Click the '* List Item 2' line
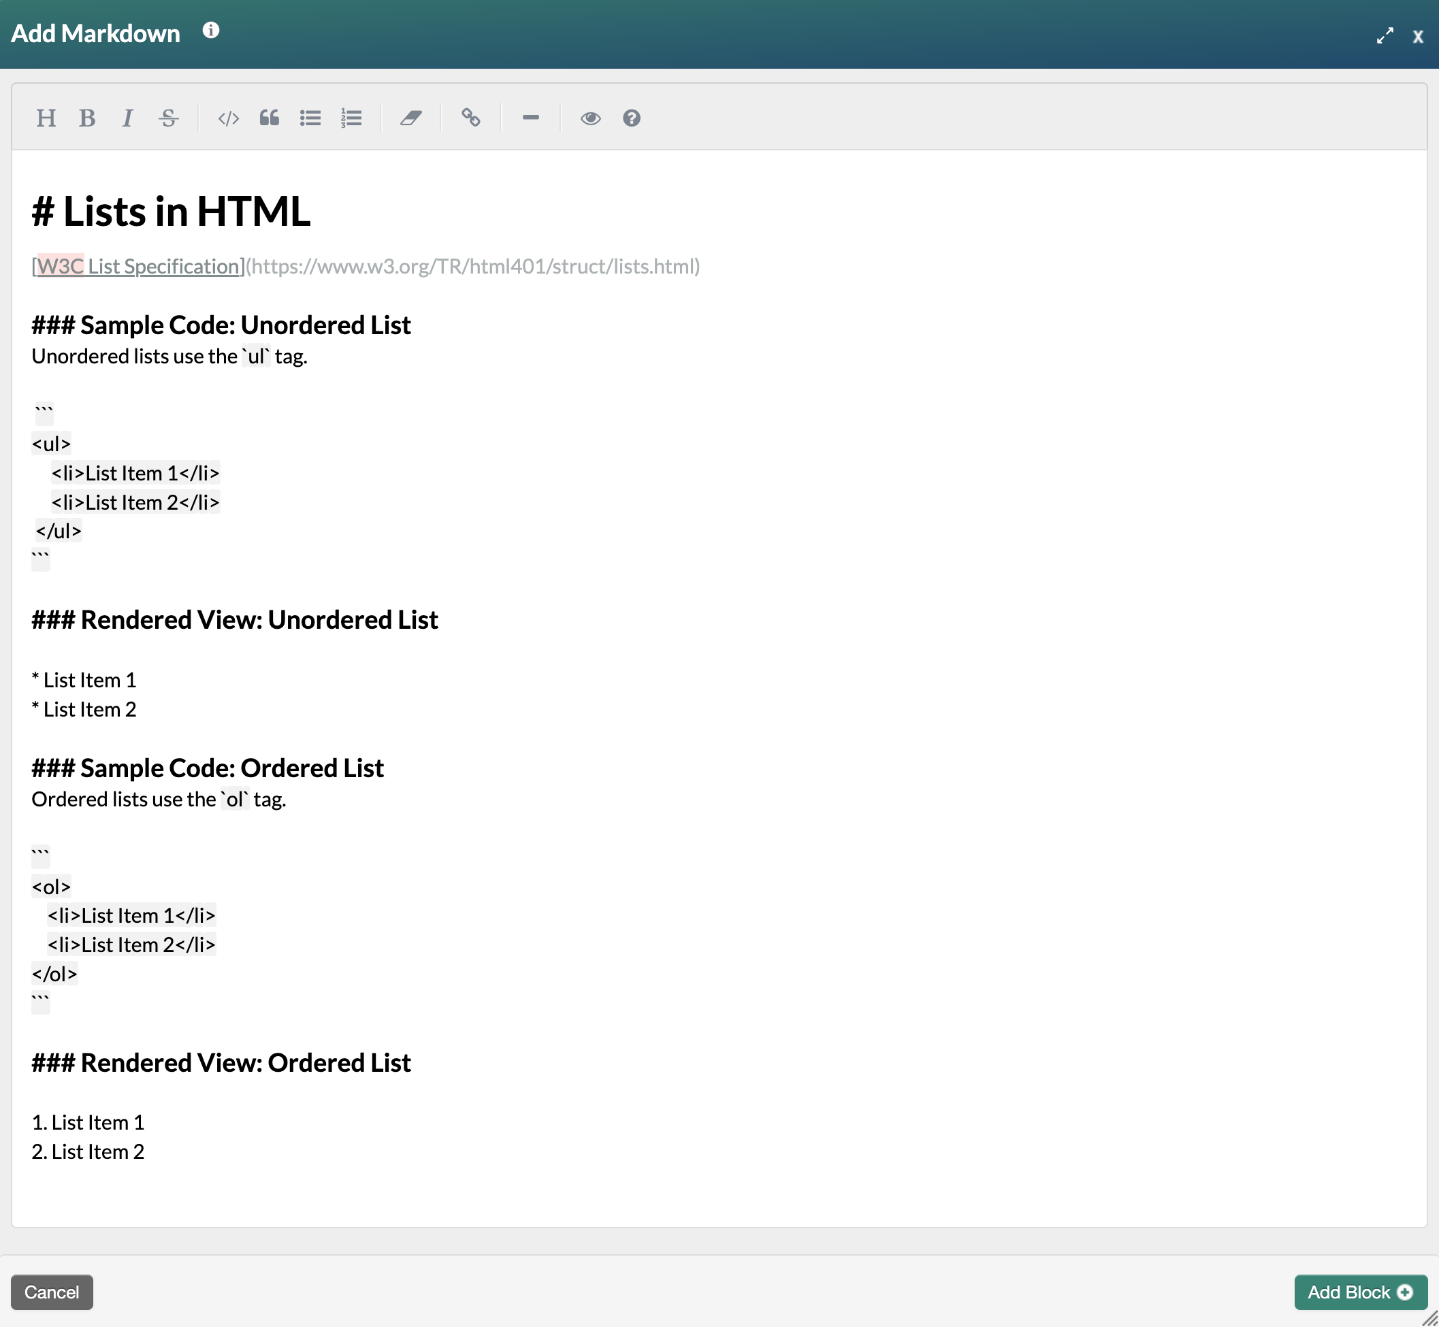1439x1327 pixels. click(84, 710)
